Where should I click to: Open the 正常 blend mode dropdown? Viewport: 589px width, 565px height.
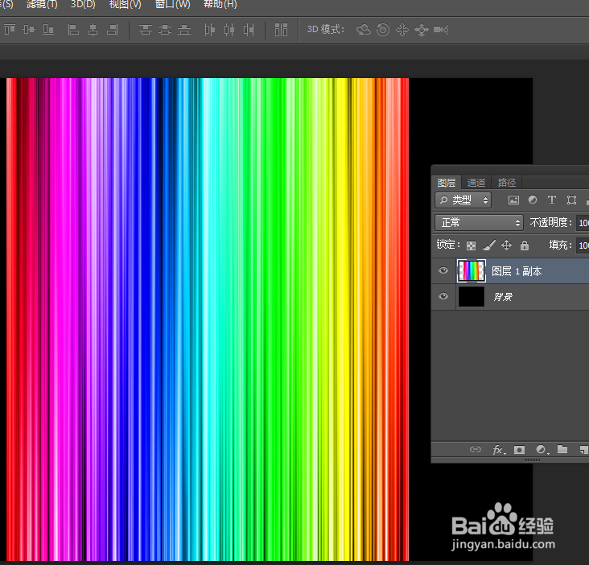[479, 223]
